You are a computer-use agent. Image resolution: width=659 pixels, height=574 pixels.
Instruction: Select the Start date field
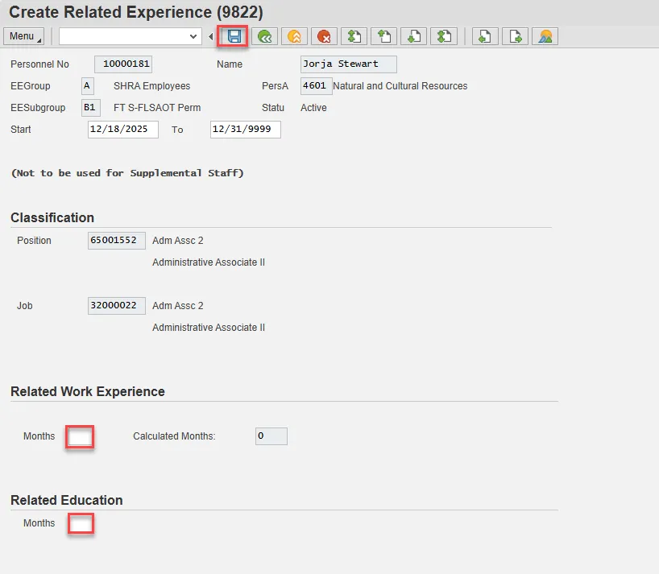point(122,130)
